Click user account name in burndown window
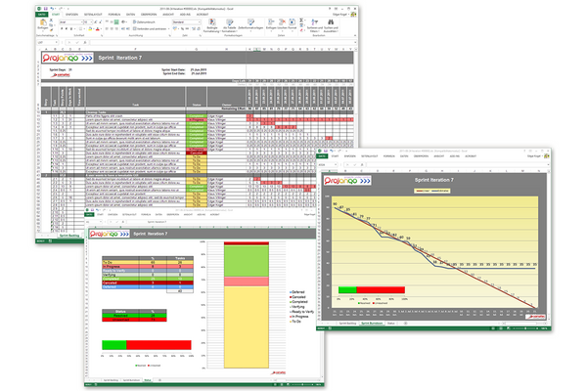The width and height of the screenshot is (587, 391). tap(534, 156)
